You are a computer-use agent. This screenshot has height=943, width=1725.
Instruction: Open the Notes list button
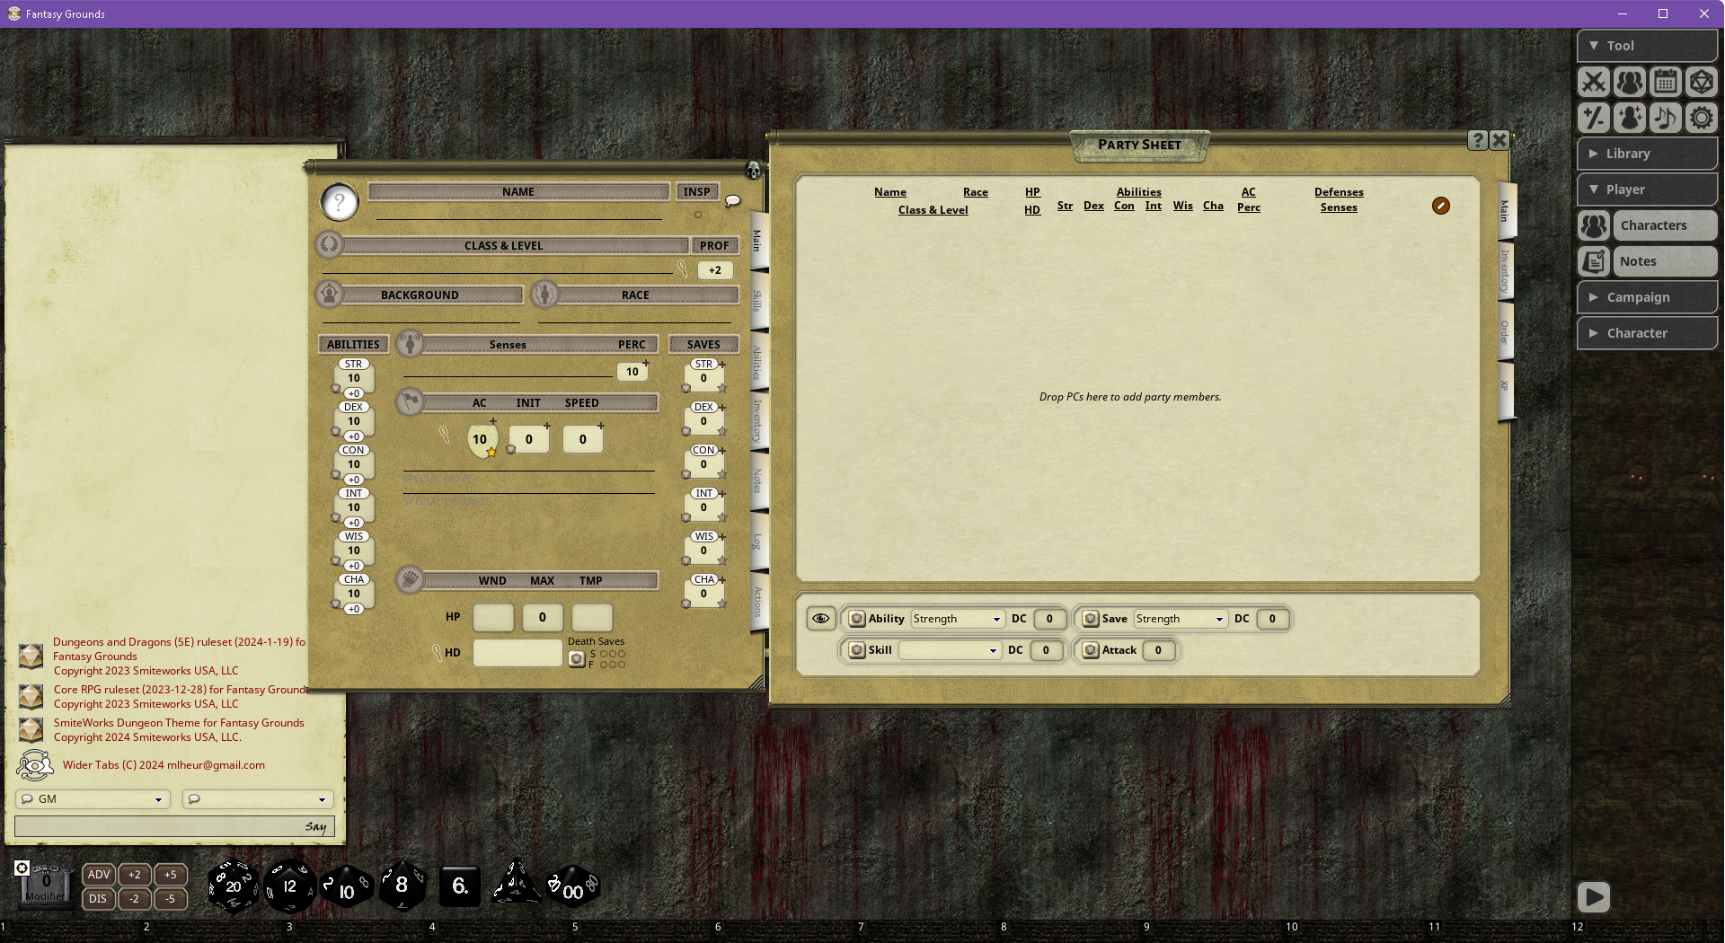[x=1666, y=261]
